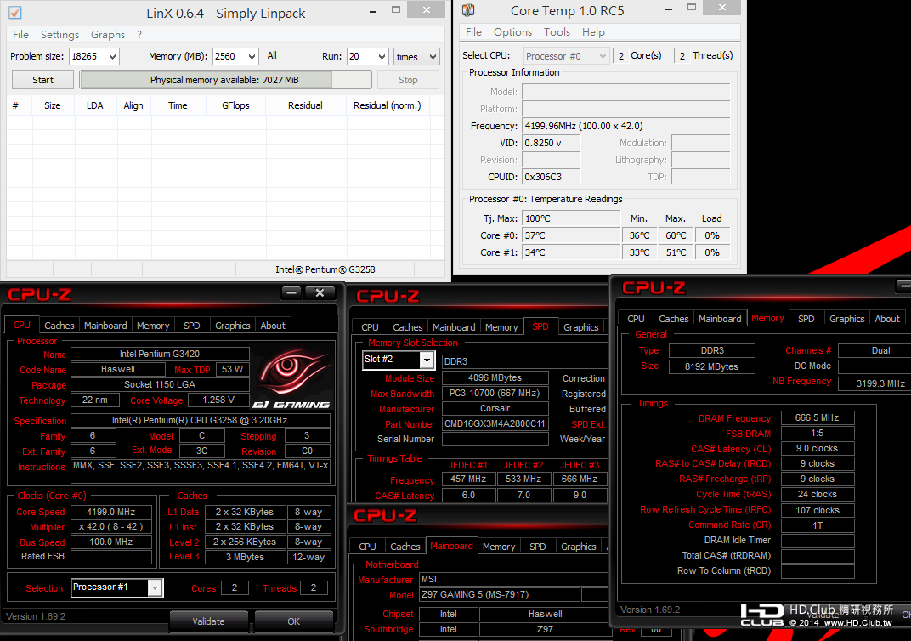Select About tab in the Memory CPU-Z window
The image size is (911, 641).
click(x=887, y=319)
